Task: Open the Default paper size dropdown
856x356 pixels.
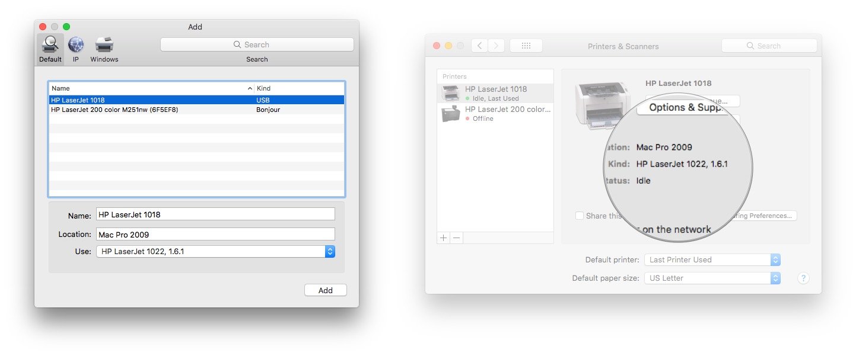Action: point(712,278)
